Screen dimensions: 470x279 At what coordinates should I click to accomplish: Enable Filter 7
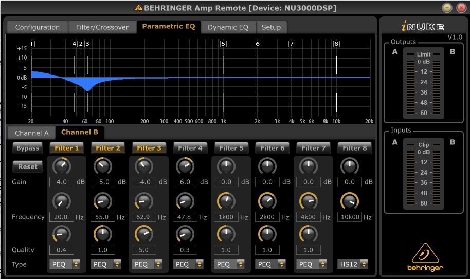[x=313, y=148]
